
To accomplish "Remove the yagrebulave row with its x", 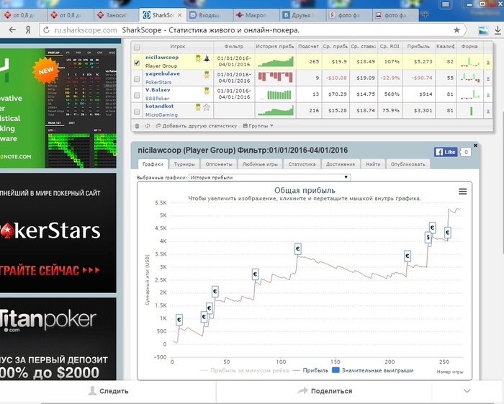I will point(488,78).
